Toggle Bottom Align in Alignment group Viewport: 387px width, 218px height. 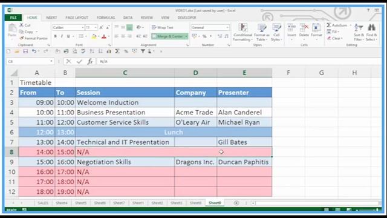(129, 27)
